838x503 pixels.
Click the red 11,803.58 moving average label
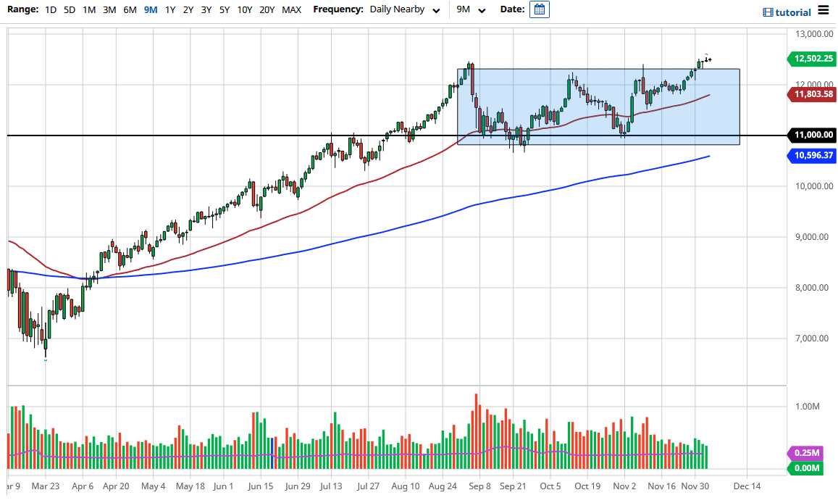coord(810,94)
